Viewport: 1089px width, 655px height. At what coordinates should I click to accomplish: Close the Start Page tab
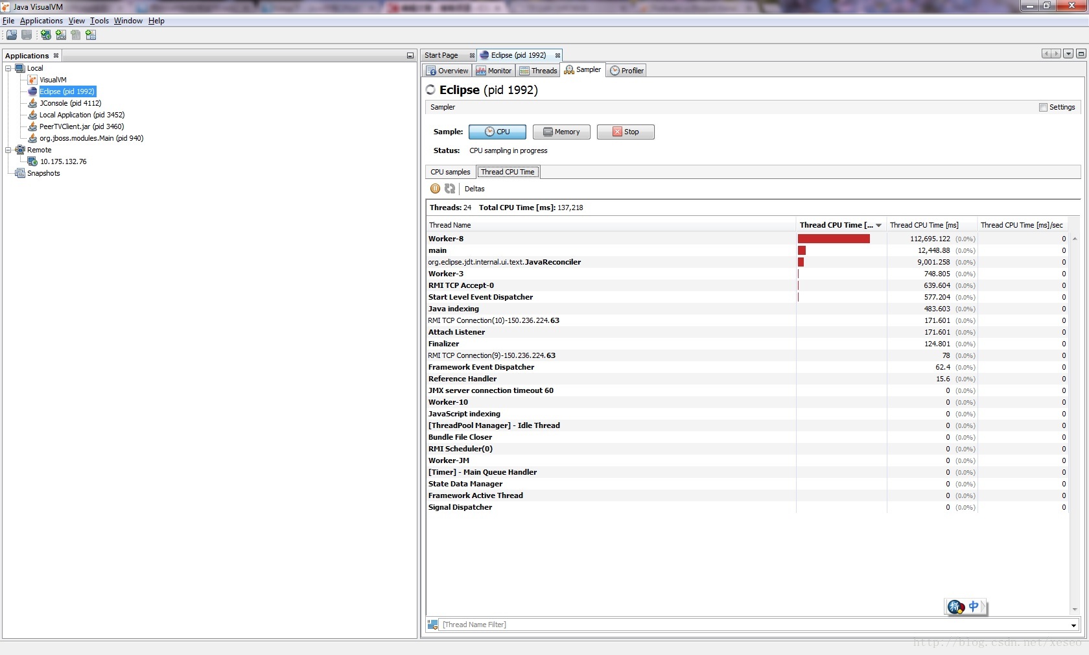point(472,56)
